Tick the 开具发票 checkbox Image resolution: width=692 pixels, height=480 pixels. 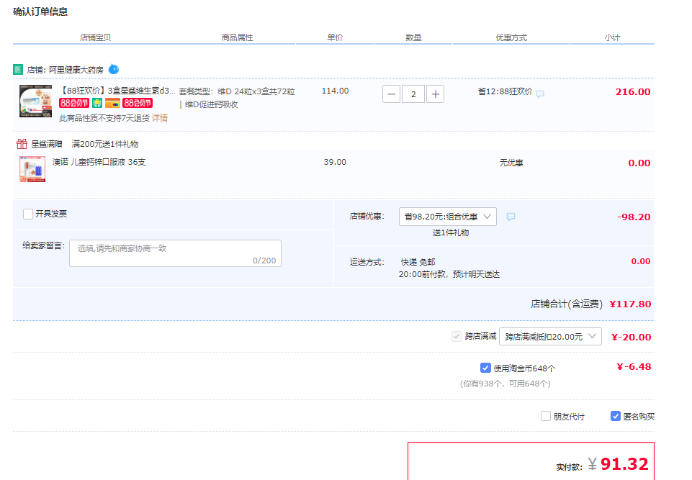(x=28, y=214)
